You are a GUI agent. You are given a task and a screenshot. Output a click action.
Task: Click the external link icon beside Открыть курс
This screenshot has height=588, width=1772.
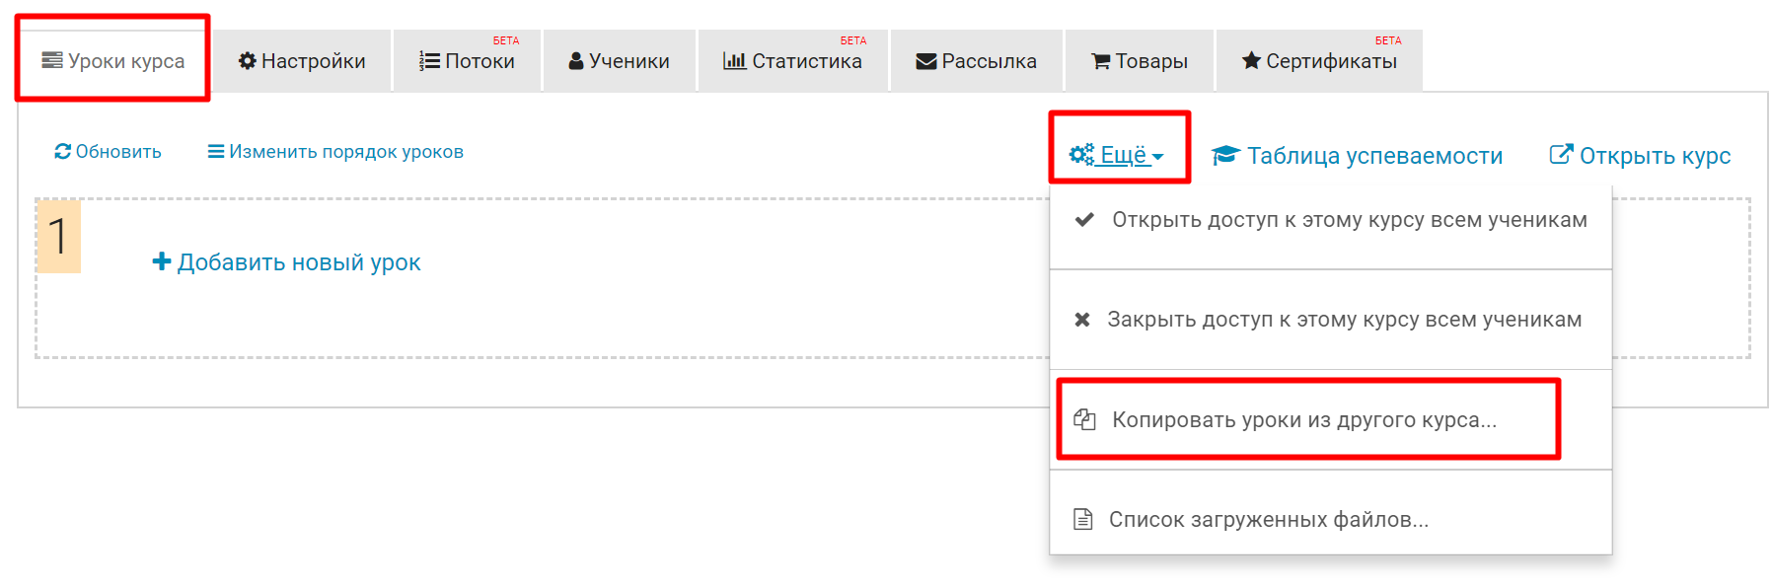point(1561,154)
